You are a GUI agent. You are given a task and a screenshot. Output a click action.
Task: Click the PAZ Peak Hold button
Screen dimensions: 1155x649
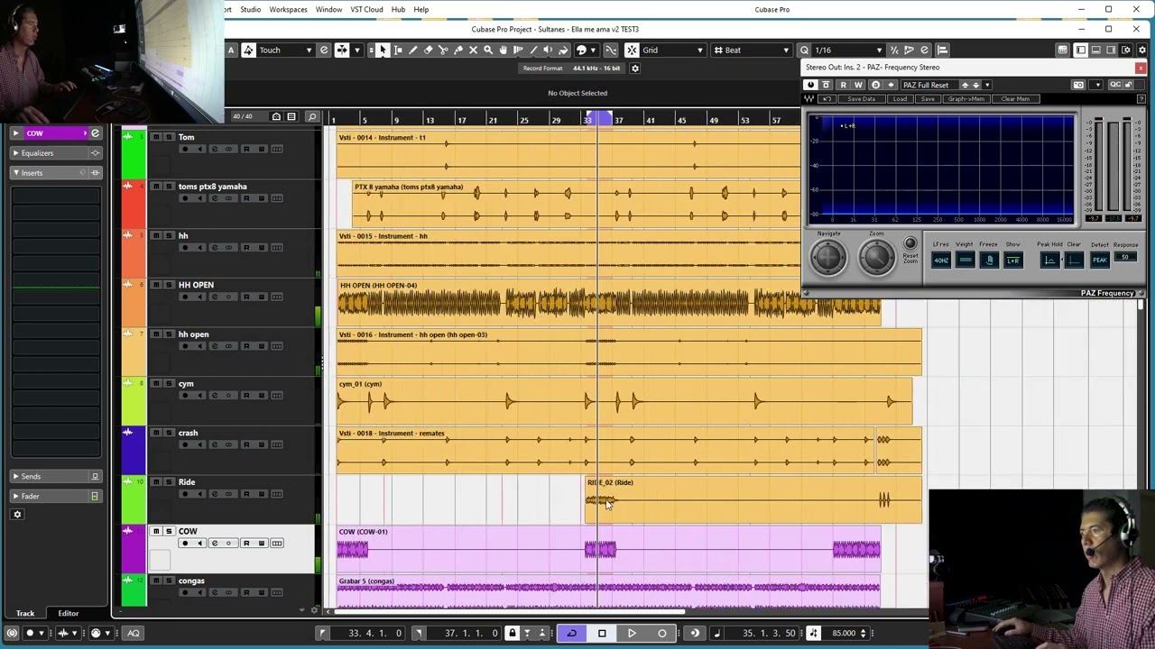pyautogui.click(x=1049, y=260)
